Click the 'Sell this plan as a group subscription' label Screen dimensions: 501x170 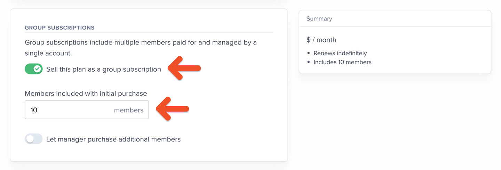pos(104,69)
